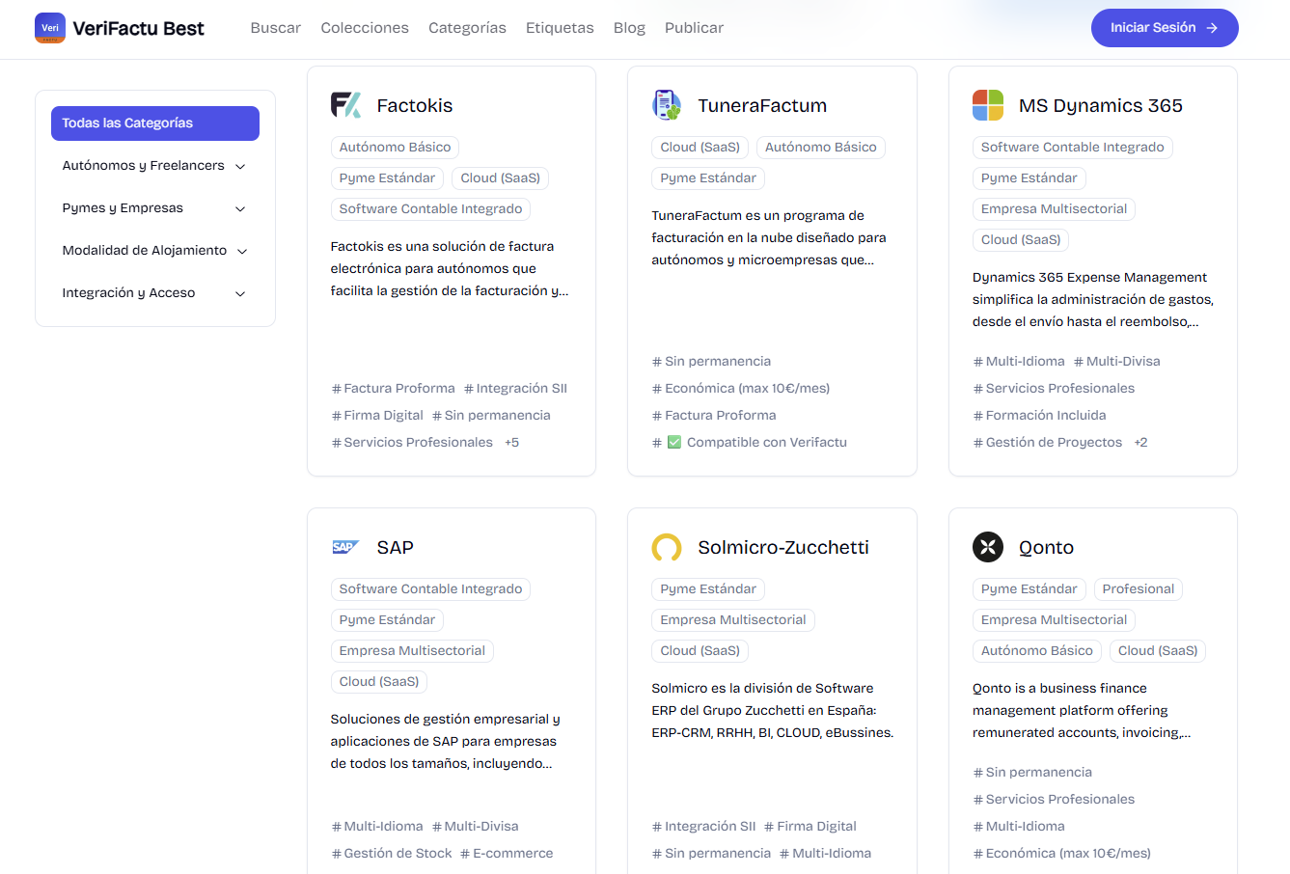Select Software Contable Integrado badge on Factokis

tap(430, 209)
